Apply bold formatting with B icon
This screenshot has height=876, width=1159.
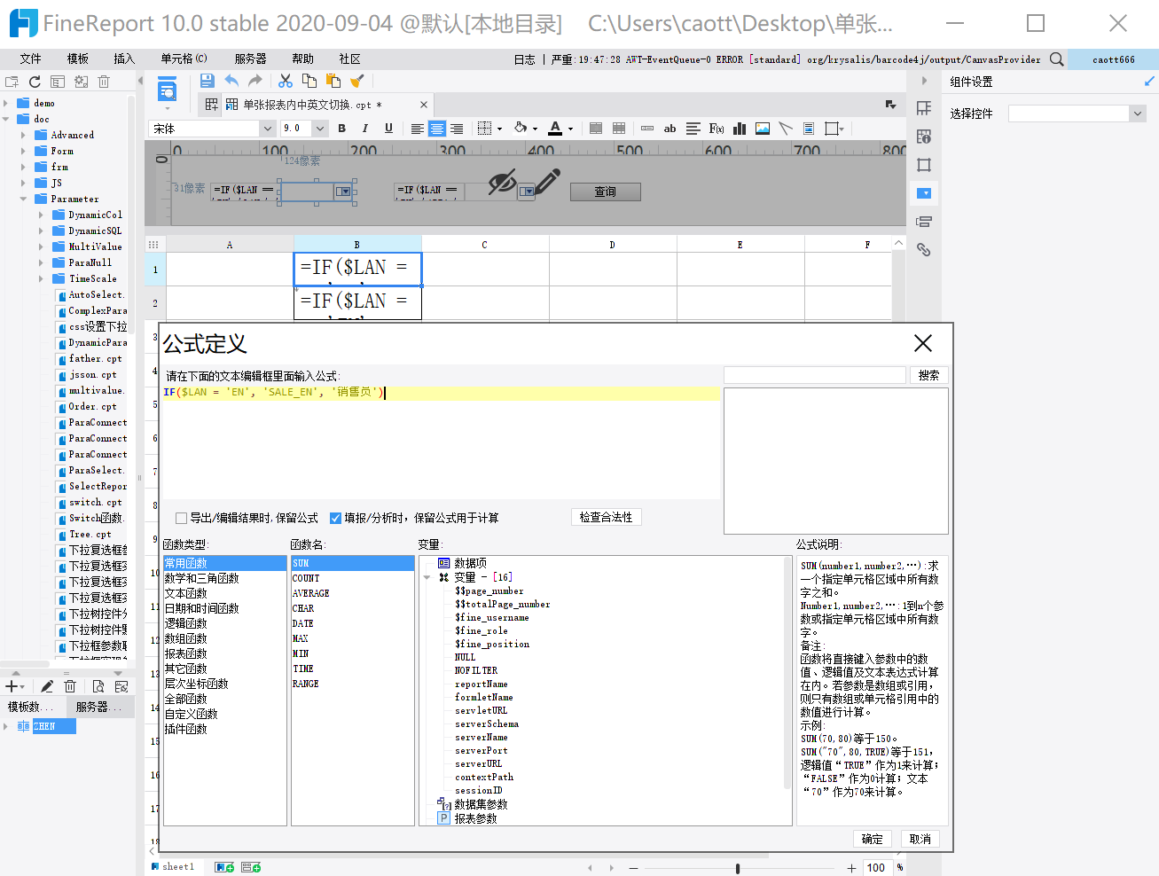coord(341,129)
